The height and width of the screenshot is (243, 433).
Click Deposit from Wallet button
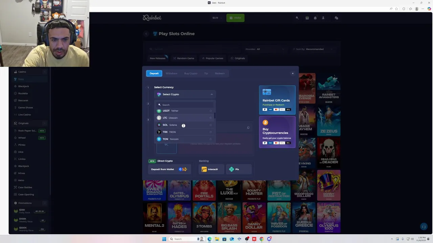169,169
